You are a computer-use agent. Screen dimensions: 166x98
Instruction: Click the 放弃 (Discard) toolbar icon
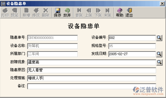67,13
